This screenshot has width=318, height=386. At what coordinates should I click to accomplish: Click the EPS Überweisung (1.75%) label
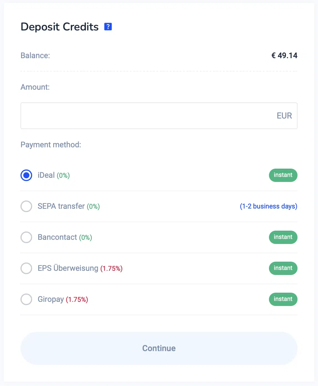pyautogui.click(x=80, y=268)
